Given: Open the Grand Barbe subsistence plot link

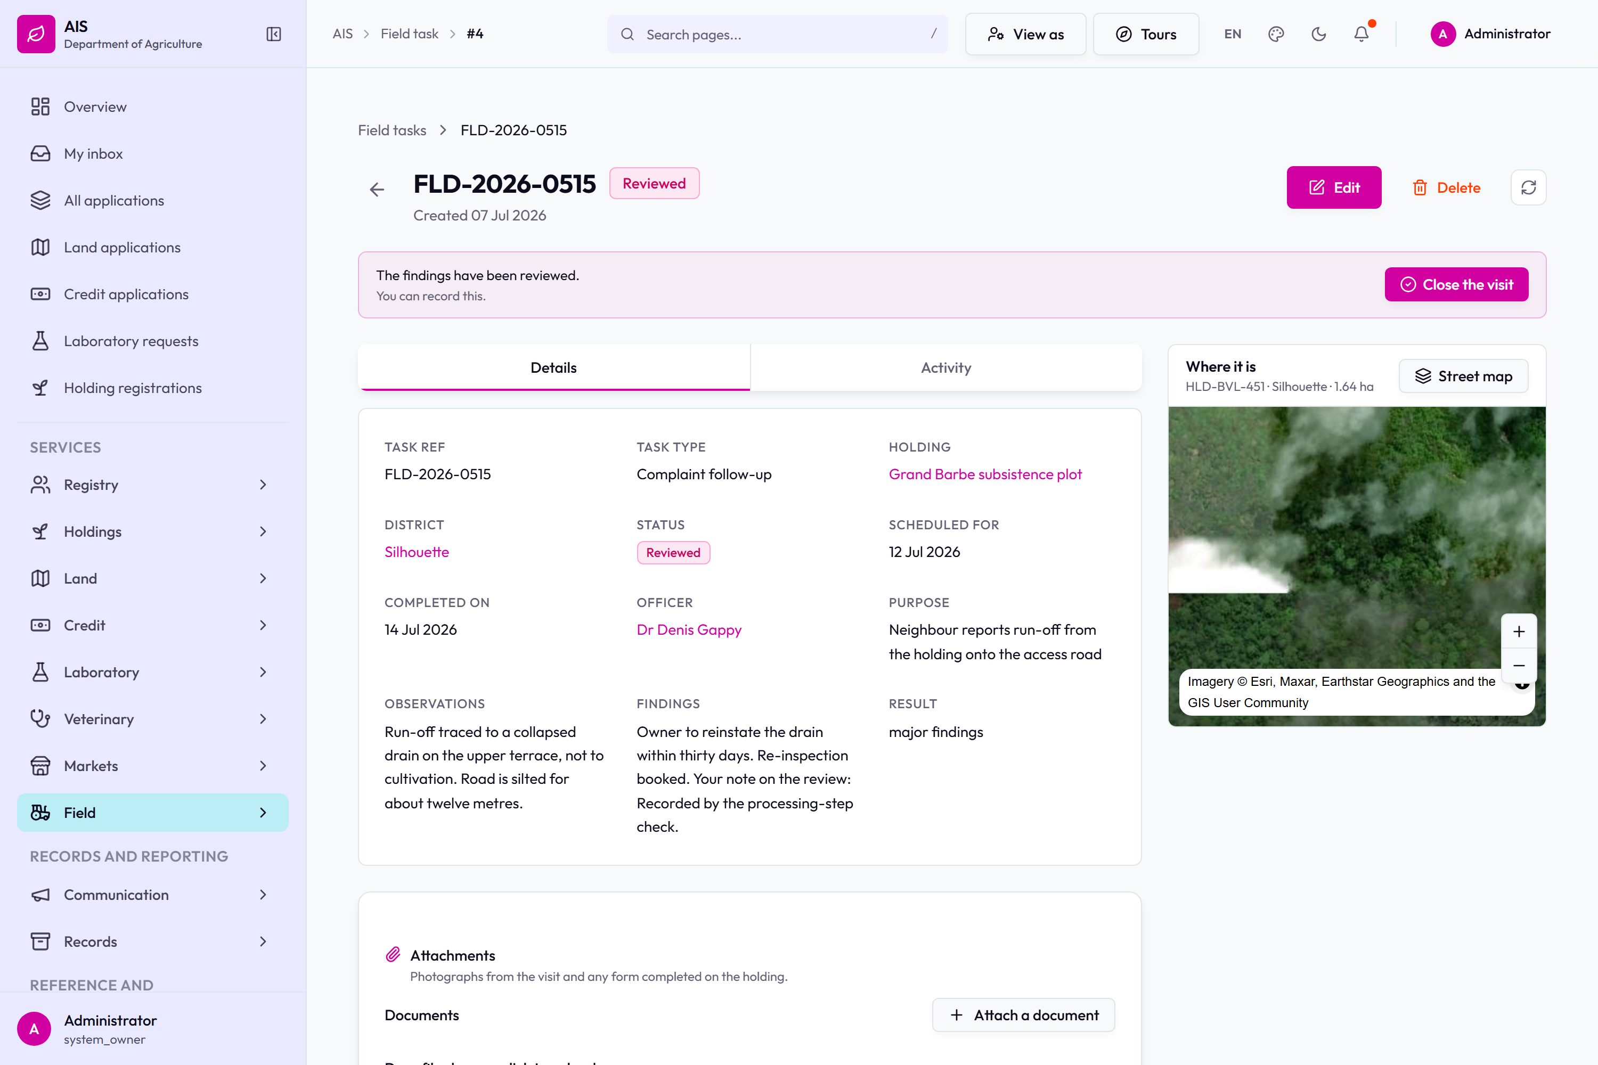Looking at the screenshot, I should click(985, 474).
